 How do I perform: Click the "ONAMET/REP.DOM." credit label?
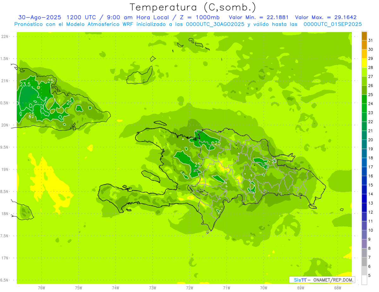(333, 280)
